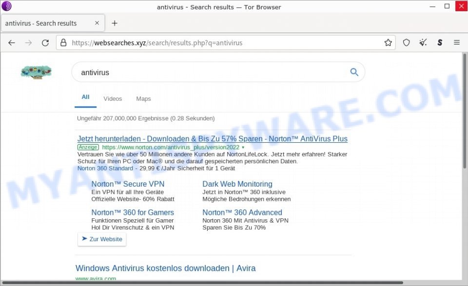This screenshot has height=286, width=468.
Task: Click the horizontal page scrollbar
Action: [202, 283]
